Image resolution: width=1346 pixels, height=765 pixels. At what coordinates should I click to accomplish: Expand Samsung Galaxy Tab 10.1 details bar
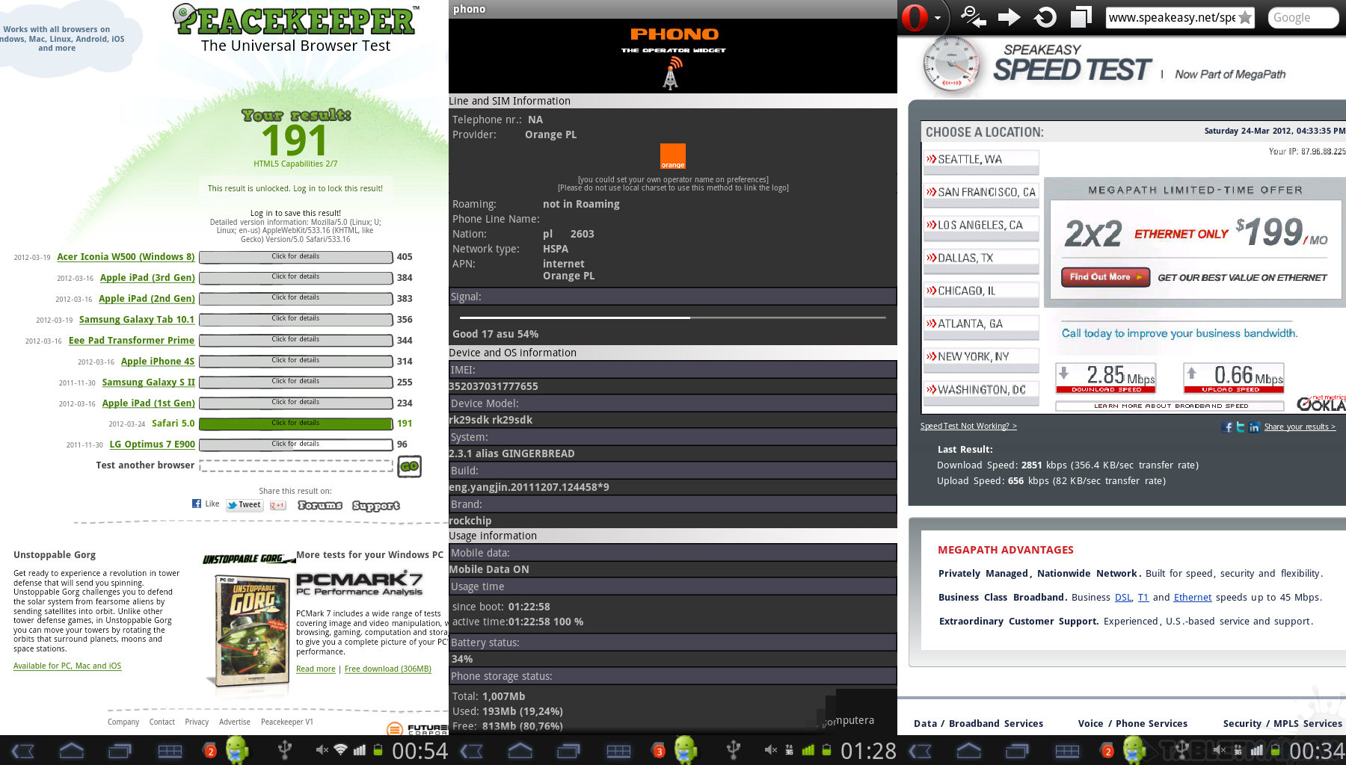[295, 320]
